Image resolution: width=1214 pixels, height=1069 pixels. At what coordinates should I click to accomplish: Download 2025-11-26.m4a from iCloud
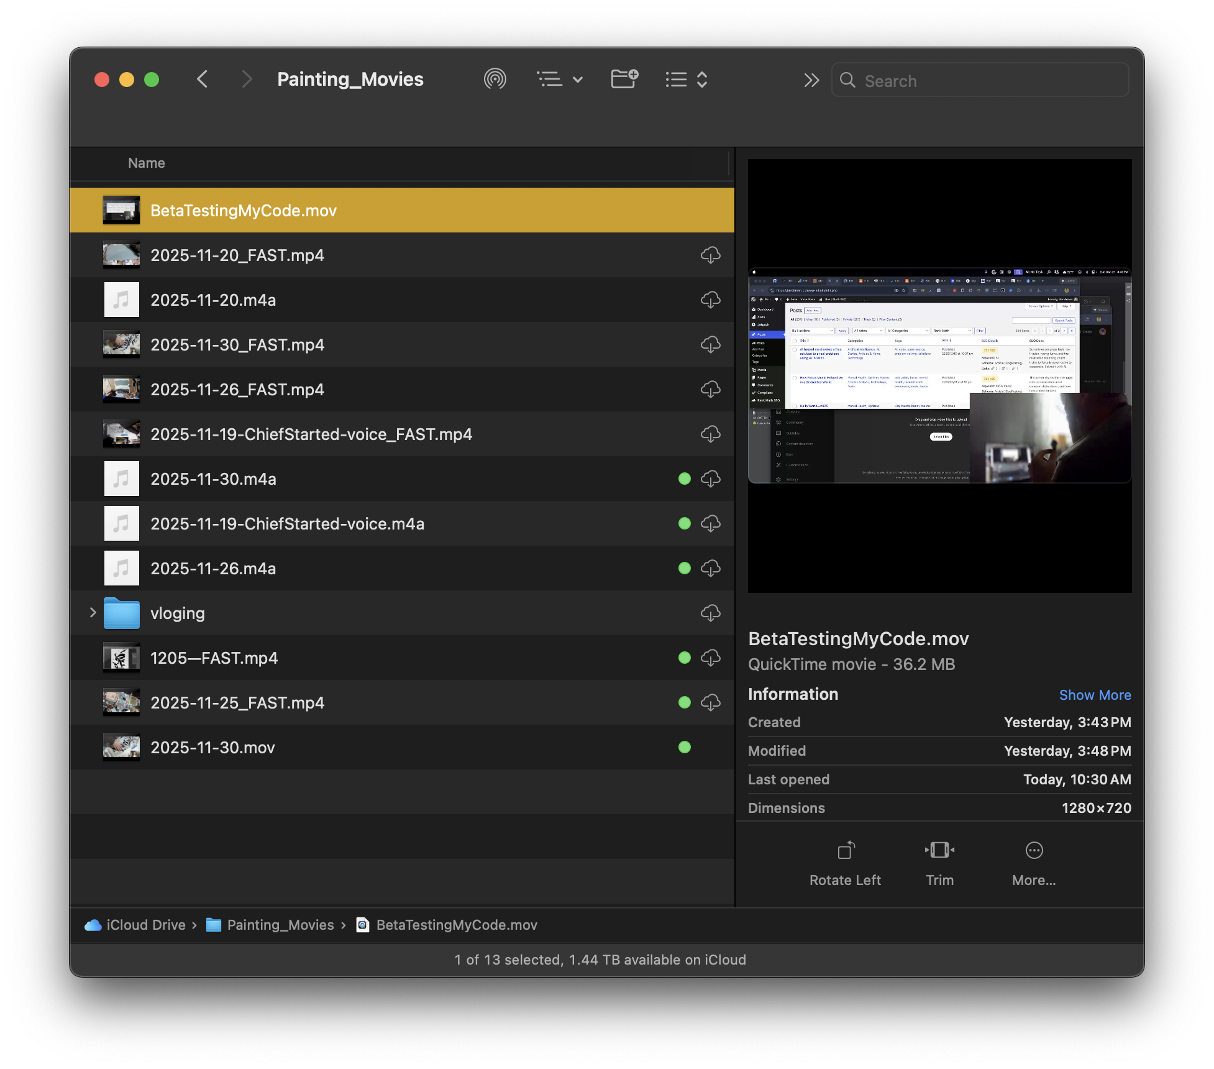pyautogui.click(x=711, y=568)
